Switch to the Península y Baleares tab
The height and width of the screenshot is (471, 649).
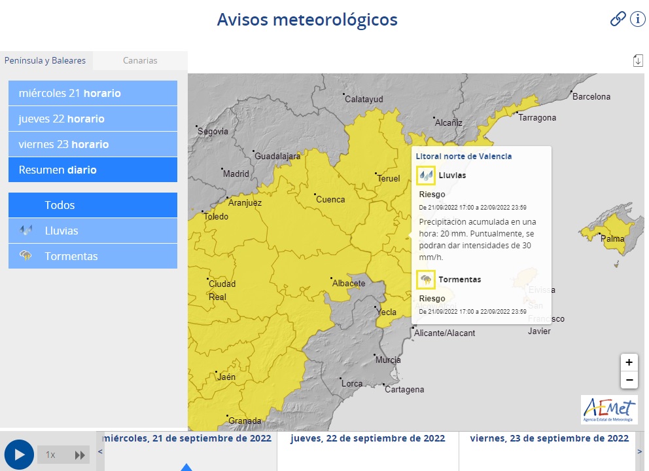46,60
